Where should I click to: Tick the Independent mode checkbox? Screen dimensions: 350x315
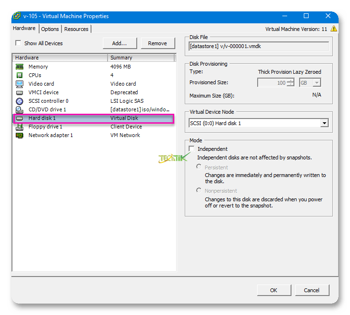point(192,149)
